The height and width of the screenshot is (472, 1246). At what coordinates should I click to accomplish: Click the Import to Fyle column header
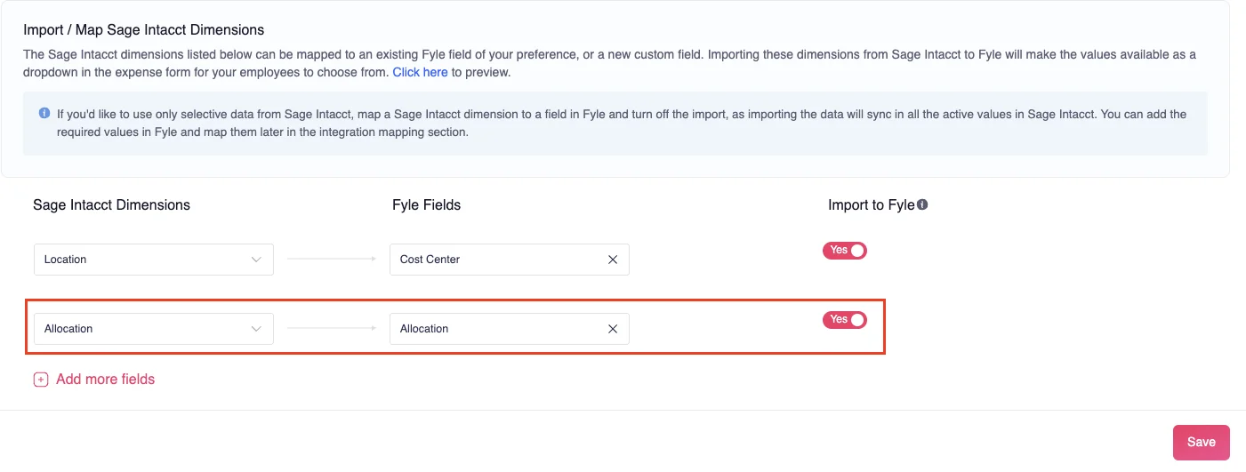[x=871, y=205]
